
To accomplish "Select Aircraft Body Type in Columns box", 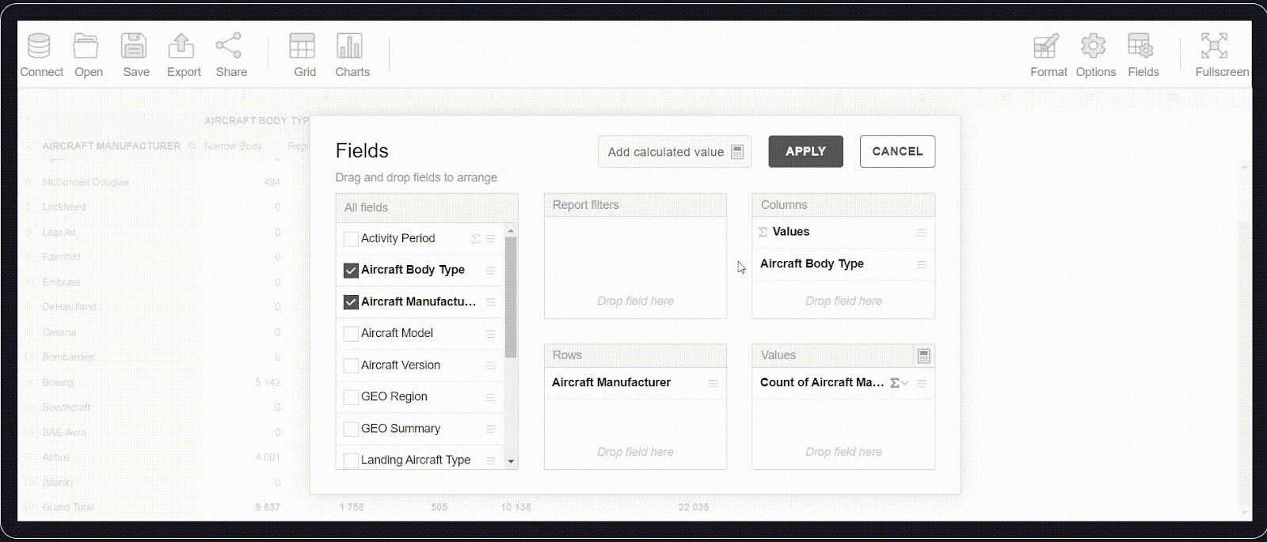I will [x=843, y=264].
